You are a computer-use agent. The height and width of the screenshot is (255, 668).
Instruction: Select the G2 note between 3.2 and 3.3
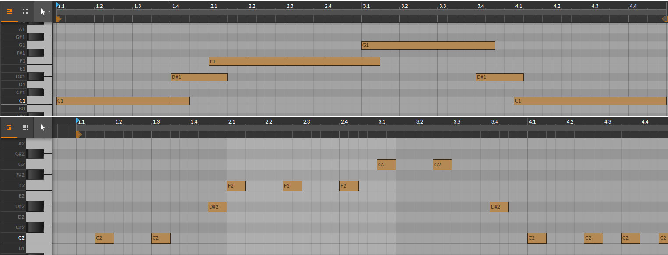point(442,165)
